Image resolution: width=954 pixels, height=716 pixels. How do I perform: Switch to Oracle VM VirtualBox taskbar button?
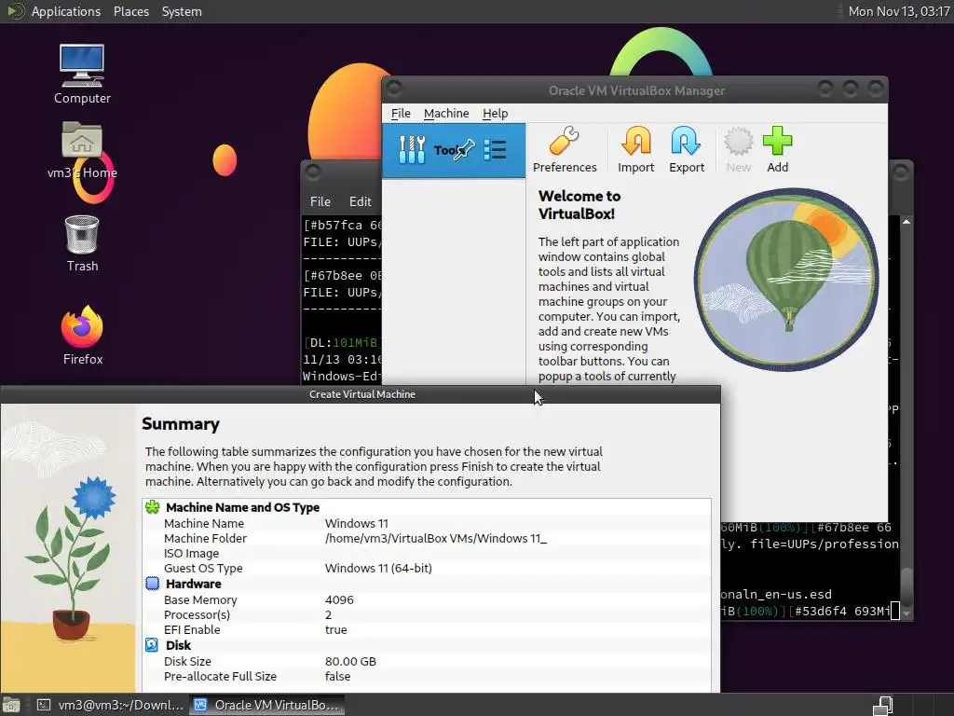tap(266, 705)
